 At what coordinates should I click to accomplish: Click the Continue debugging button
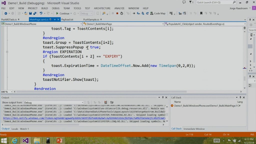coord(63,13)
